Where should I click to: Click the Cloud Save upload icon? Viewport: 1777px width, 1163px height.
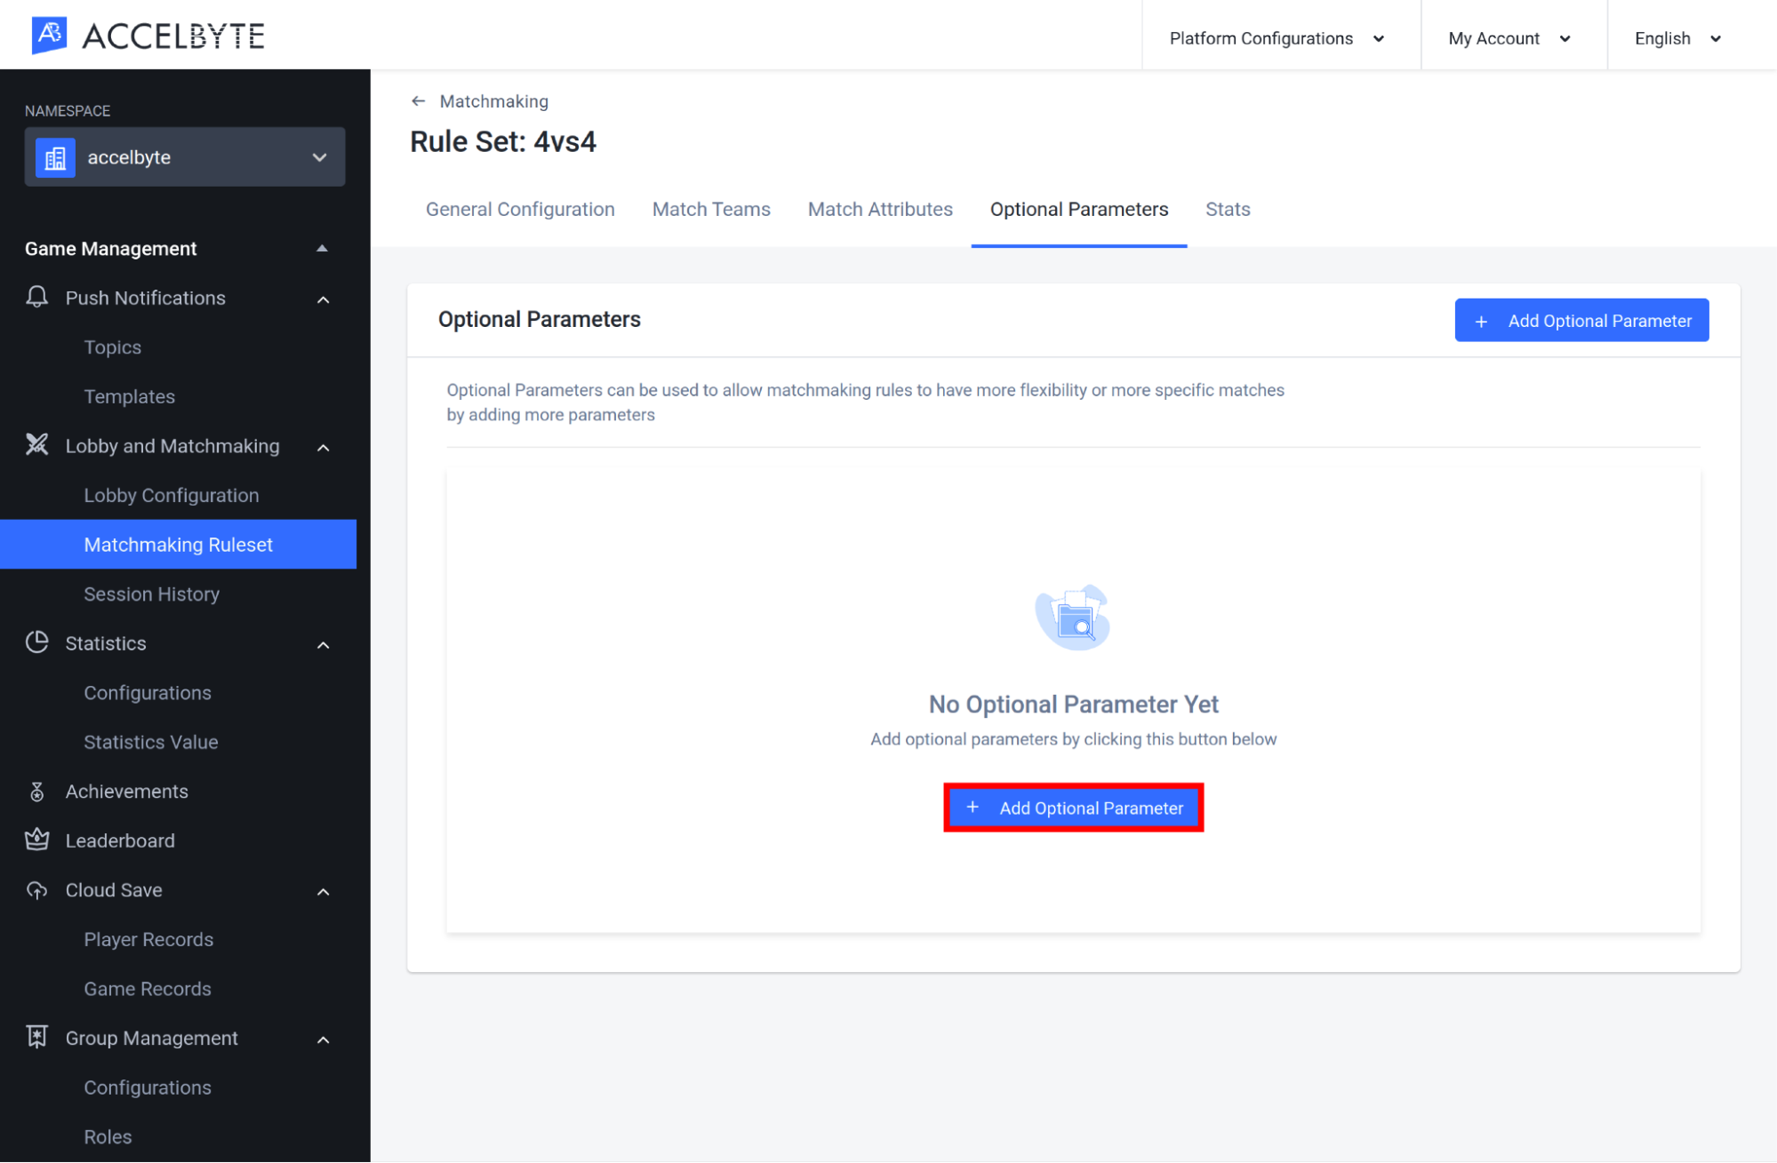coord(36,889)
